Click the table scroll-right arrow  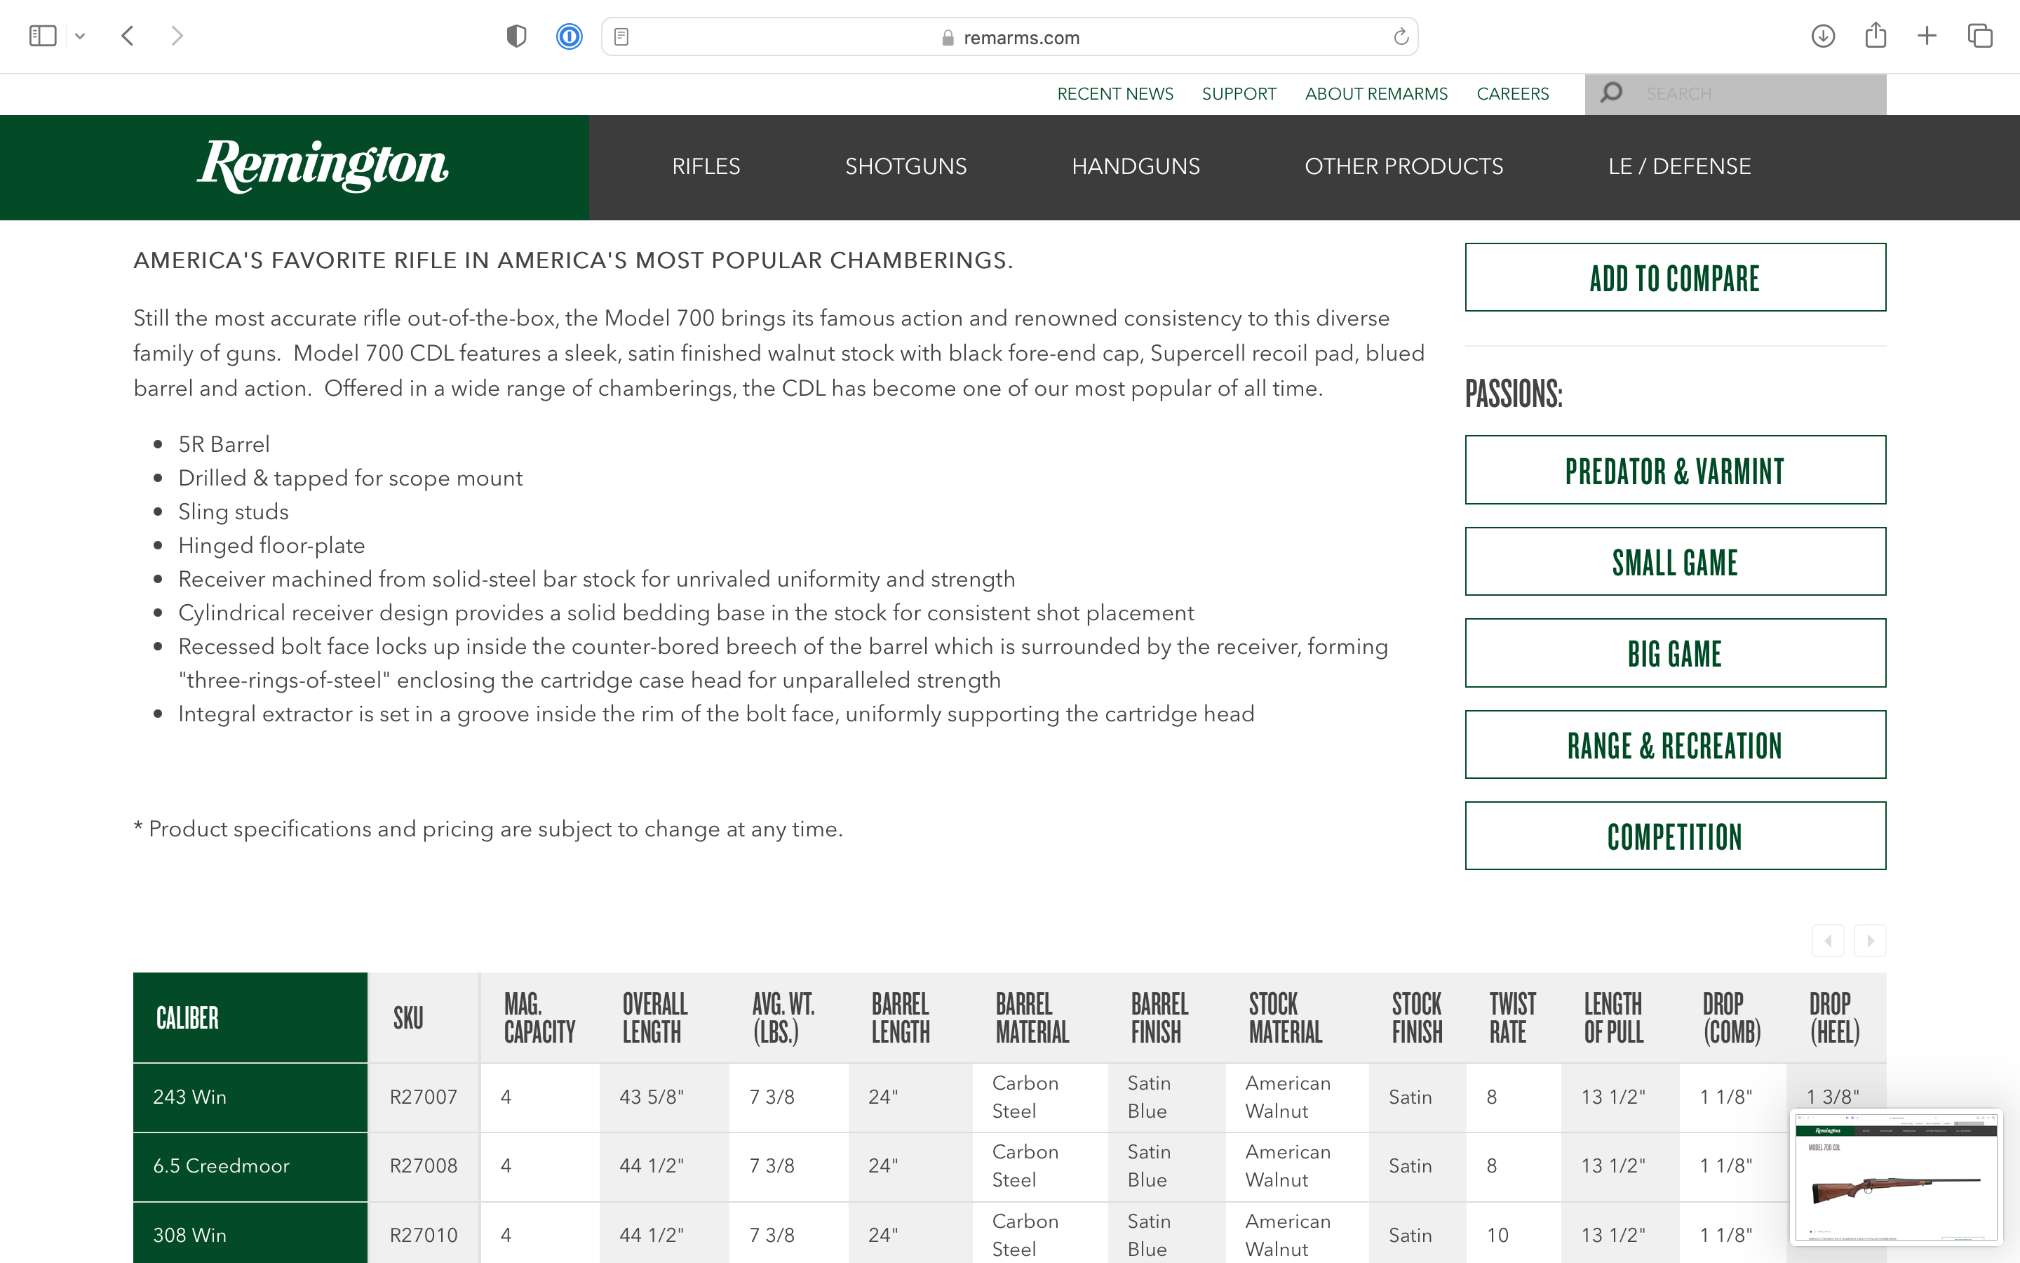coord(1871,940)
